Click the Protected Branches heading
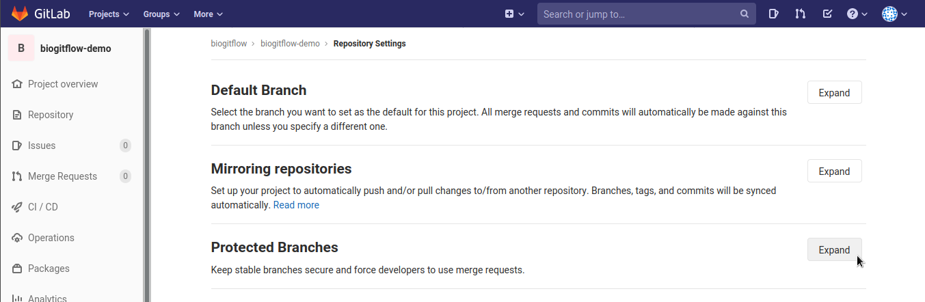This screenshot has height=302, width=925. click(274, 247)
